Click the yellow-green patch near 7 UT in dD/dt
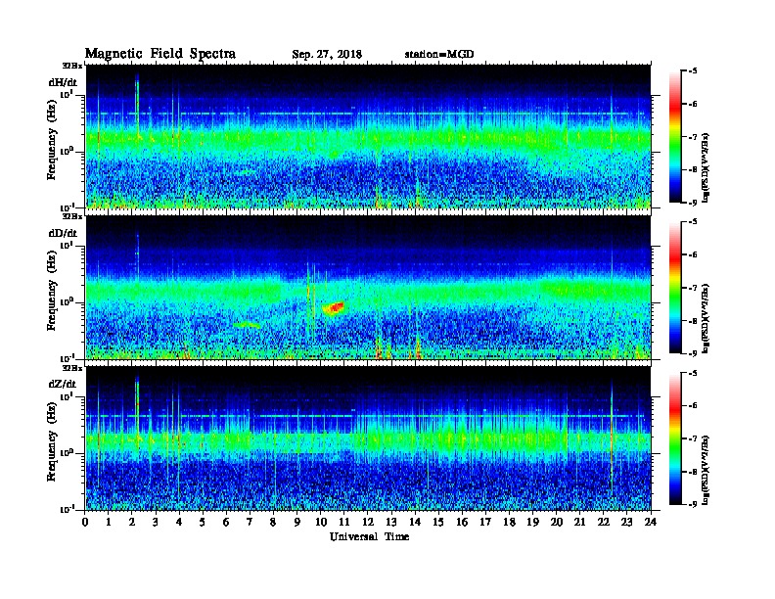775x599 pixels. pos(247,325)
